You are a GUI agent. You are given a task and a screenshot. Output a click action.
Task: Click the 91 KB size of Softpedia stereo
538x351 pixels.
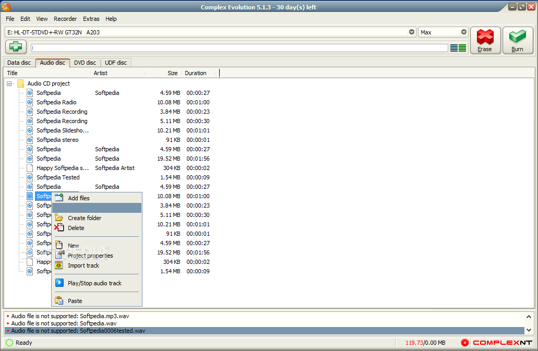(x=173, y=140)
